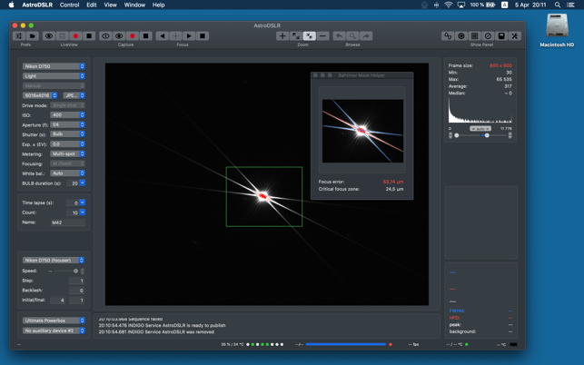The width and height of the screenshot is (584, 365).
Task: Click the Name field containing M42
Action: pyautogui.click(x=68, y=222)
